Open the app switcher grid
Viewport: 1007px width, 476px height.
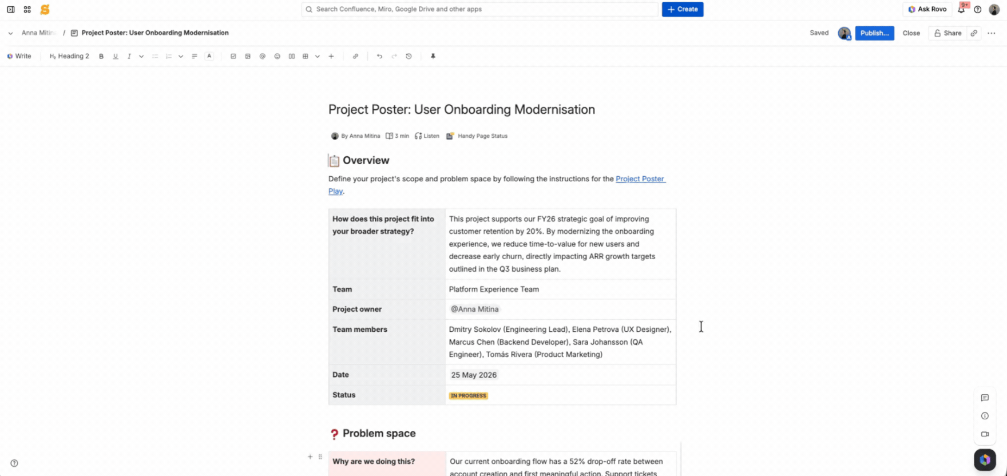[x=27, y=9]
